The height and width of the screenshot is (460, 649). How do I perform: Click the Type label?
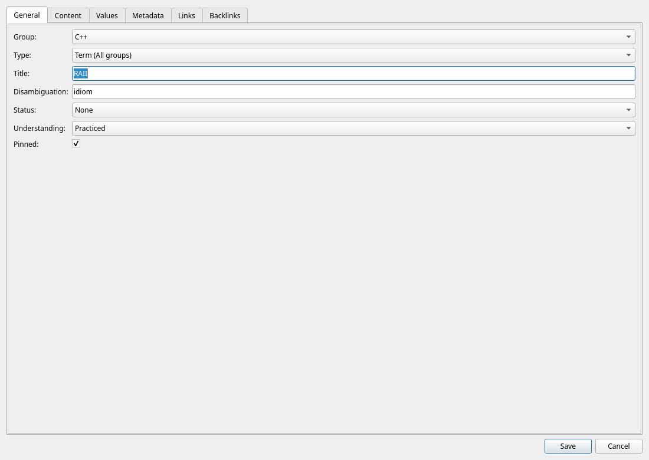(x=22, y=55)
